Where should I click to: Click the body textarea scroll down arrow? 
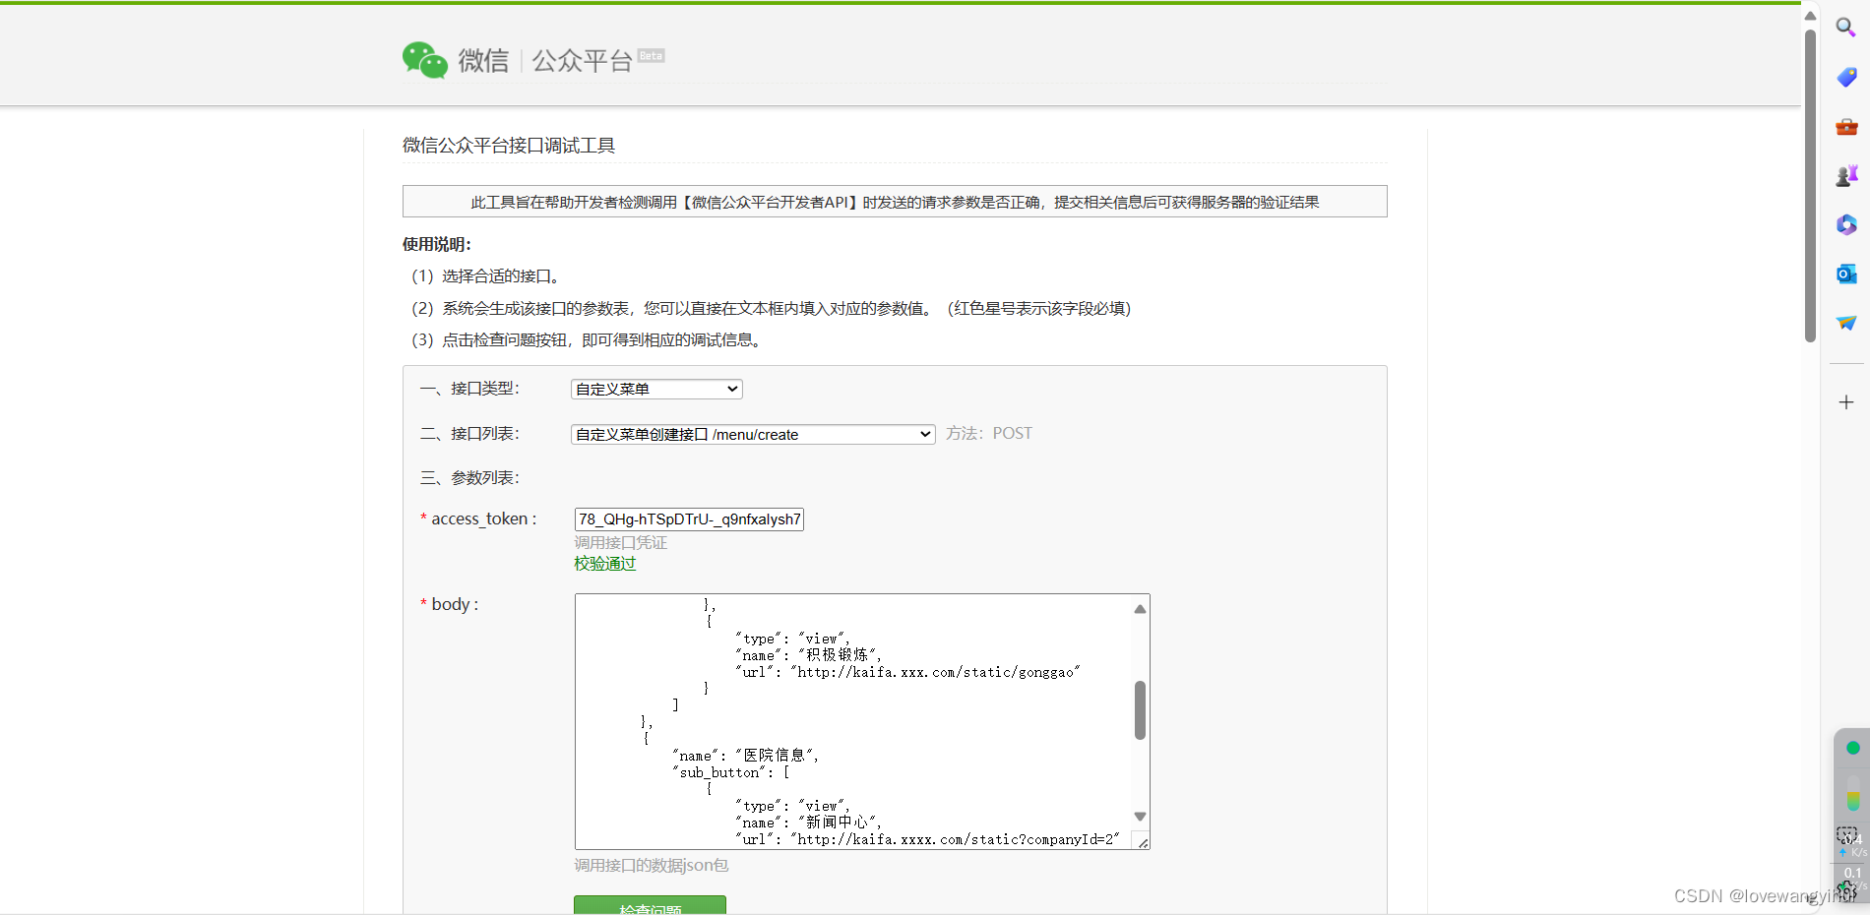1140,817
